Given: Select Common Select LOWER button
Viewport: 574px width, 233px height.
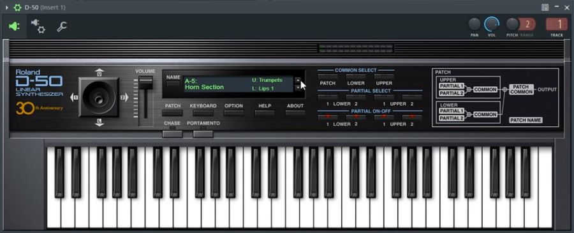Looking at the screenshot, I should 356,77.
